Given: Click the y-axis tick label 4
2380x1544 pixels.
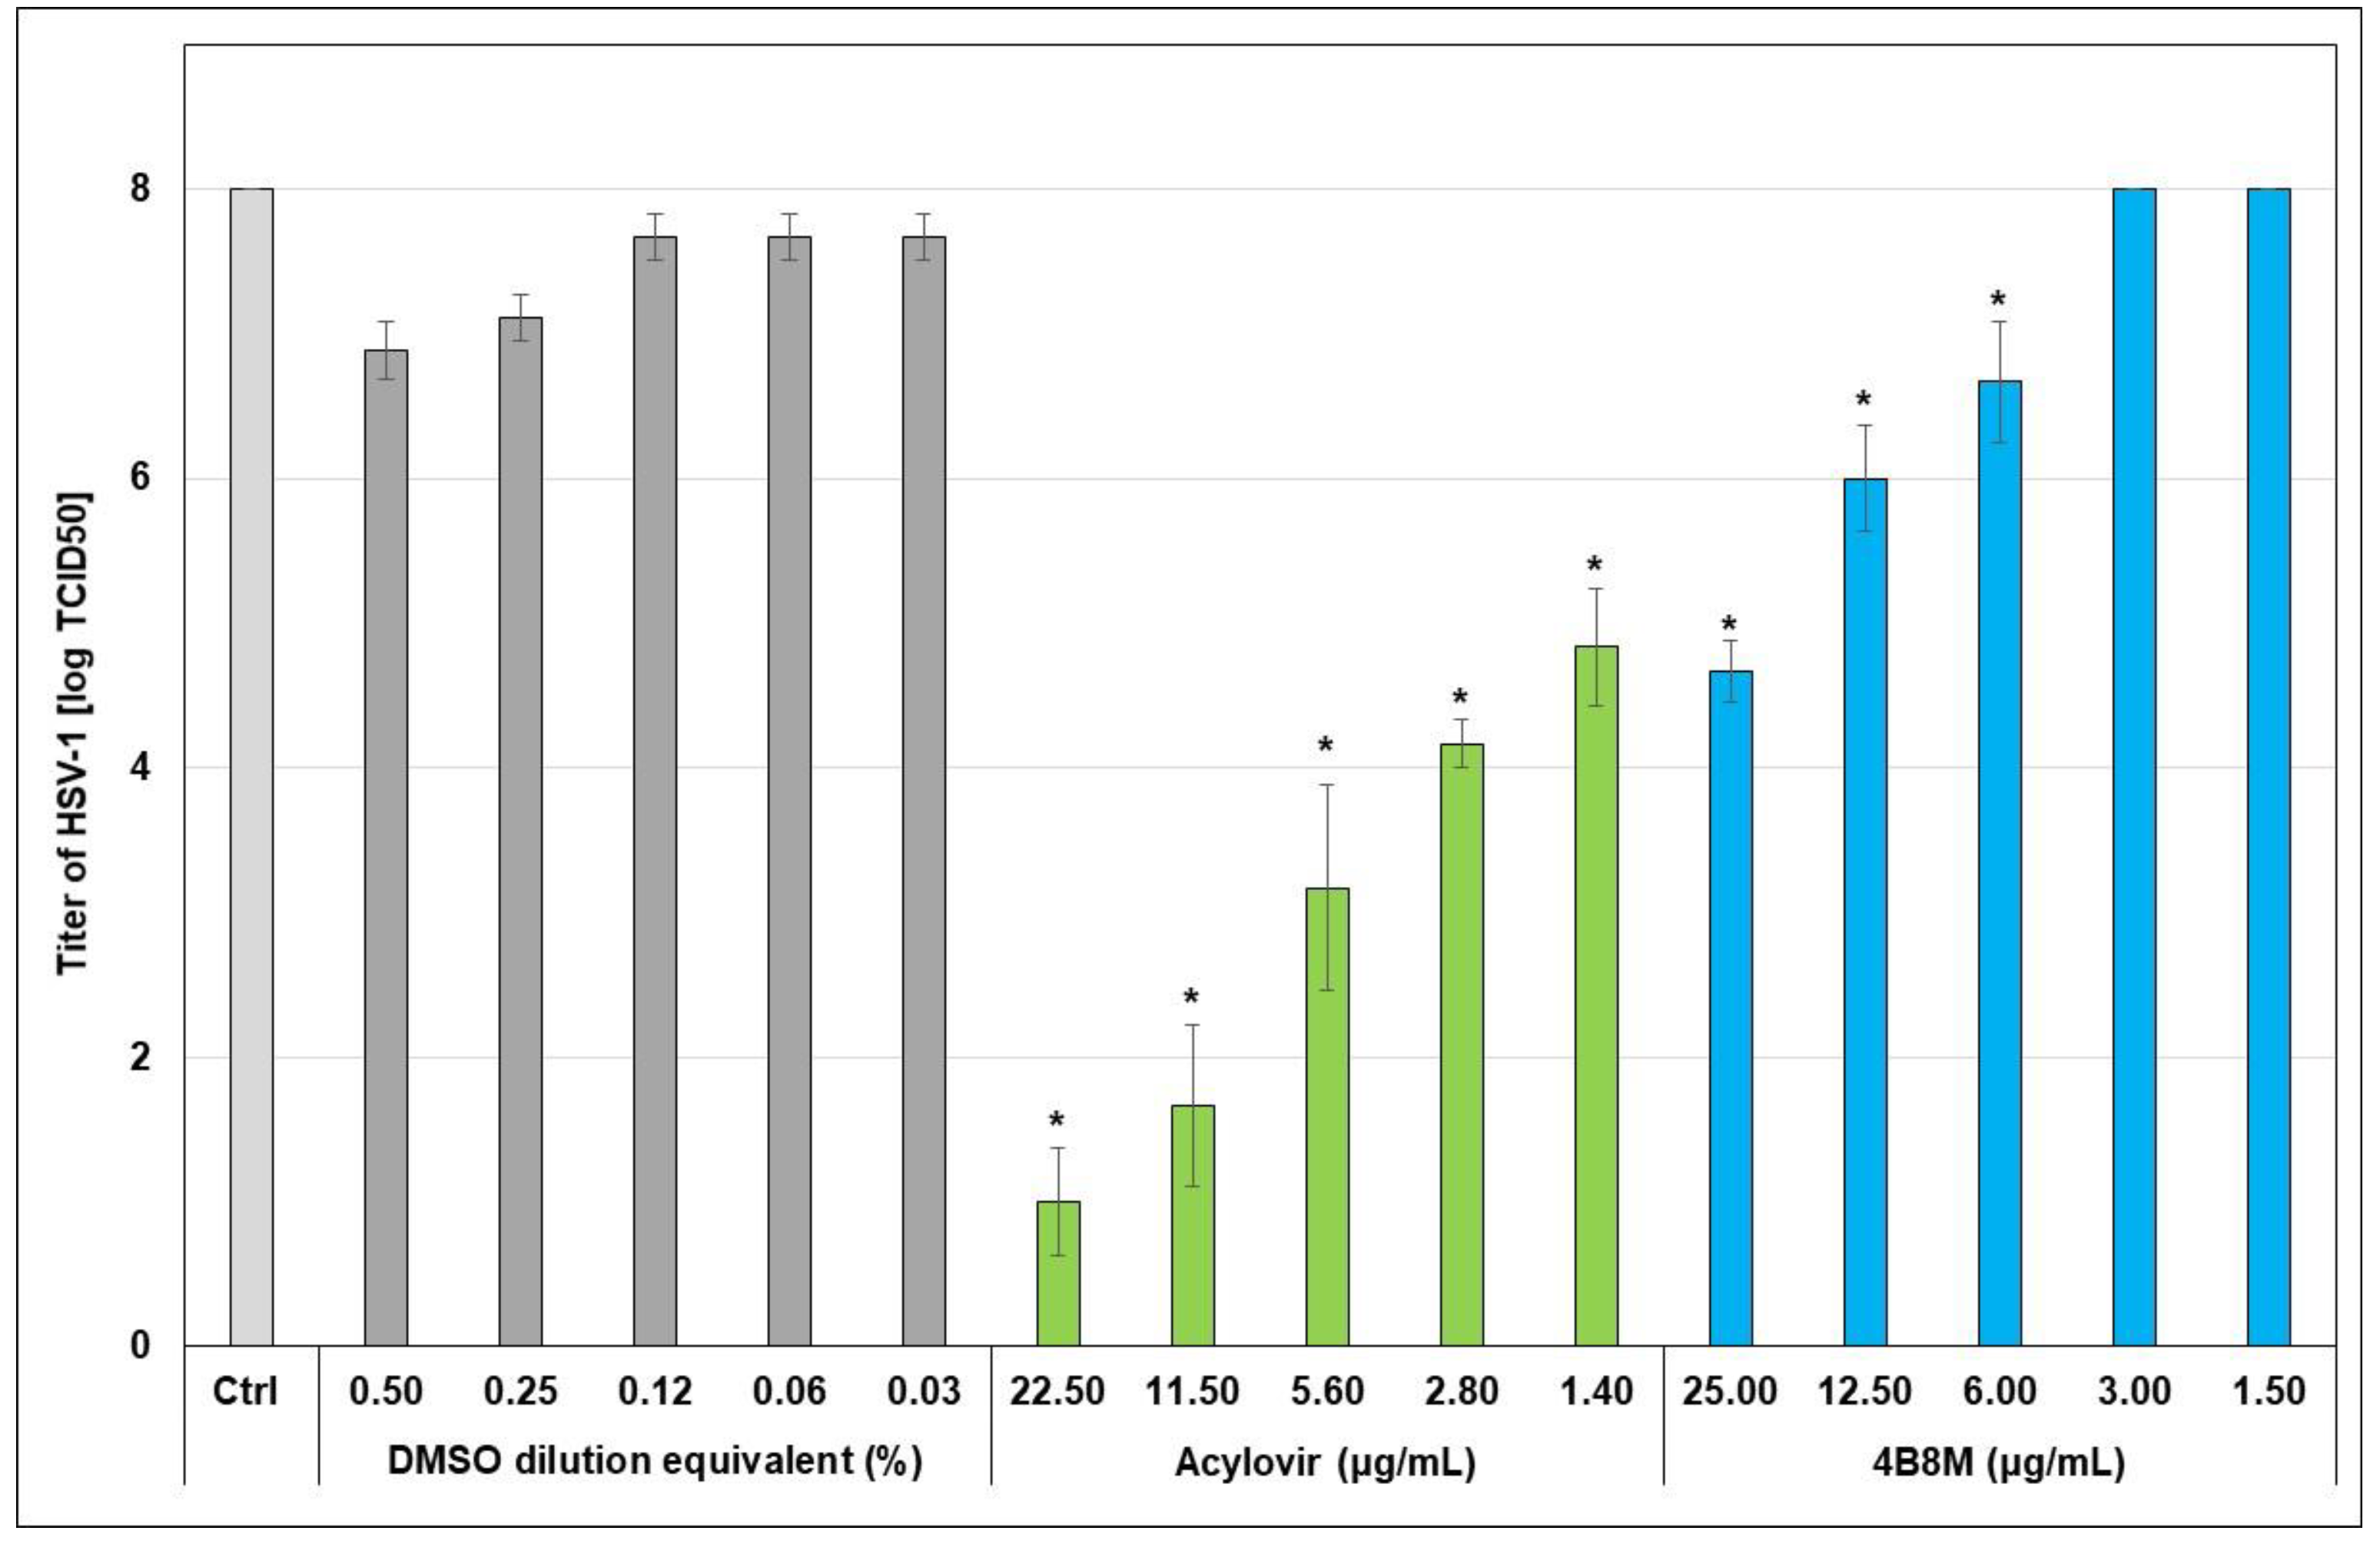Looking at the screenshot, I should (140, 767).
